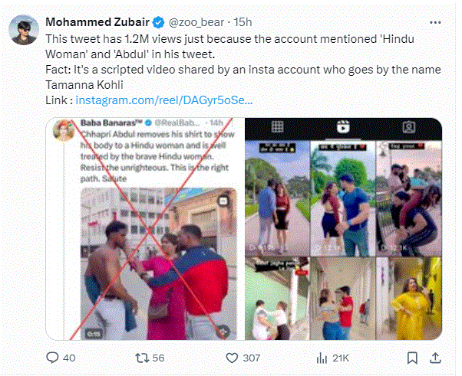This screenshot has height=376, width=462.
Task: Retweet this post via repost icon
Action: pos(142,357)
